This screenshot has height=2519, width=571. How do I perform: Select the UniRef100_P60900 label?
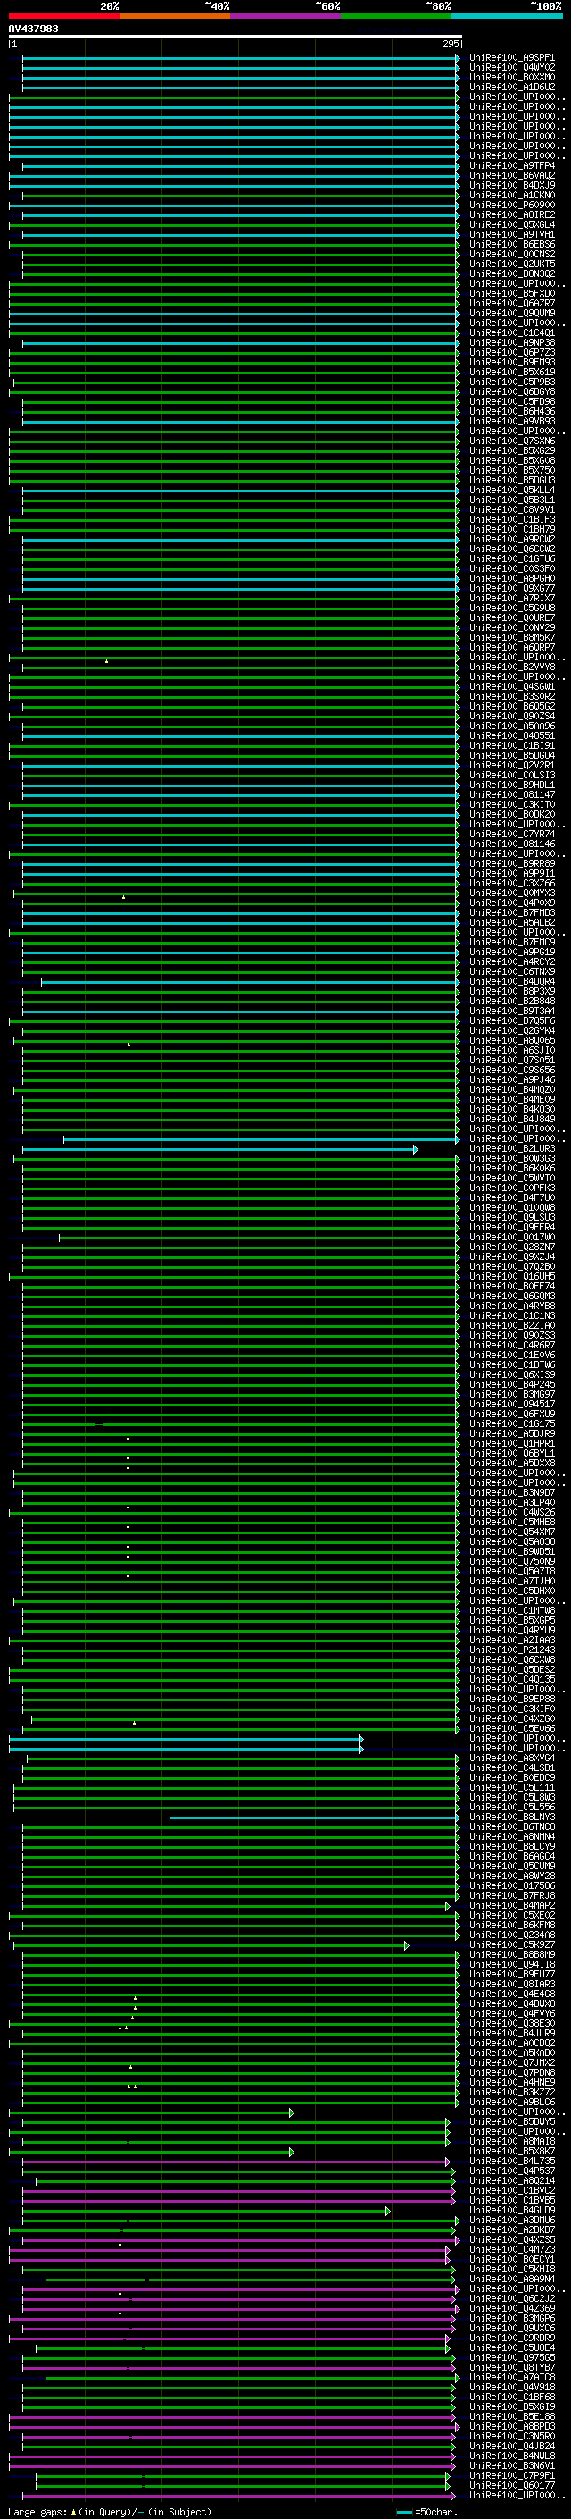pos(511,206)
